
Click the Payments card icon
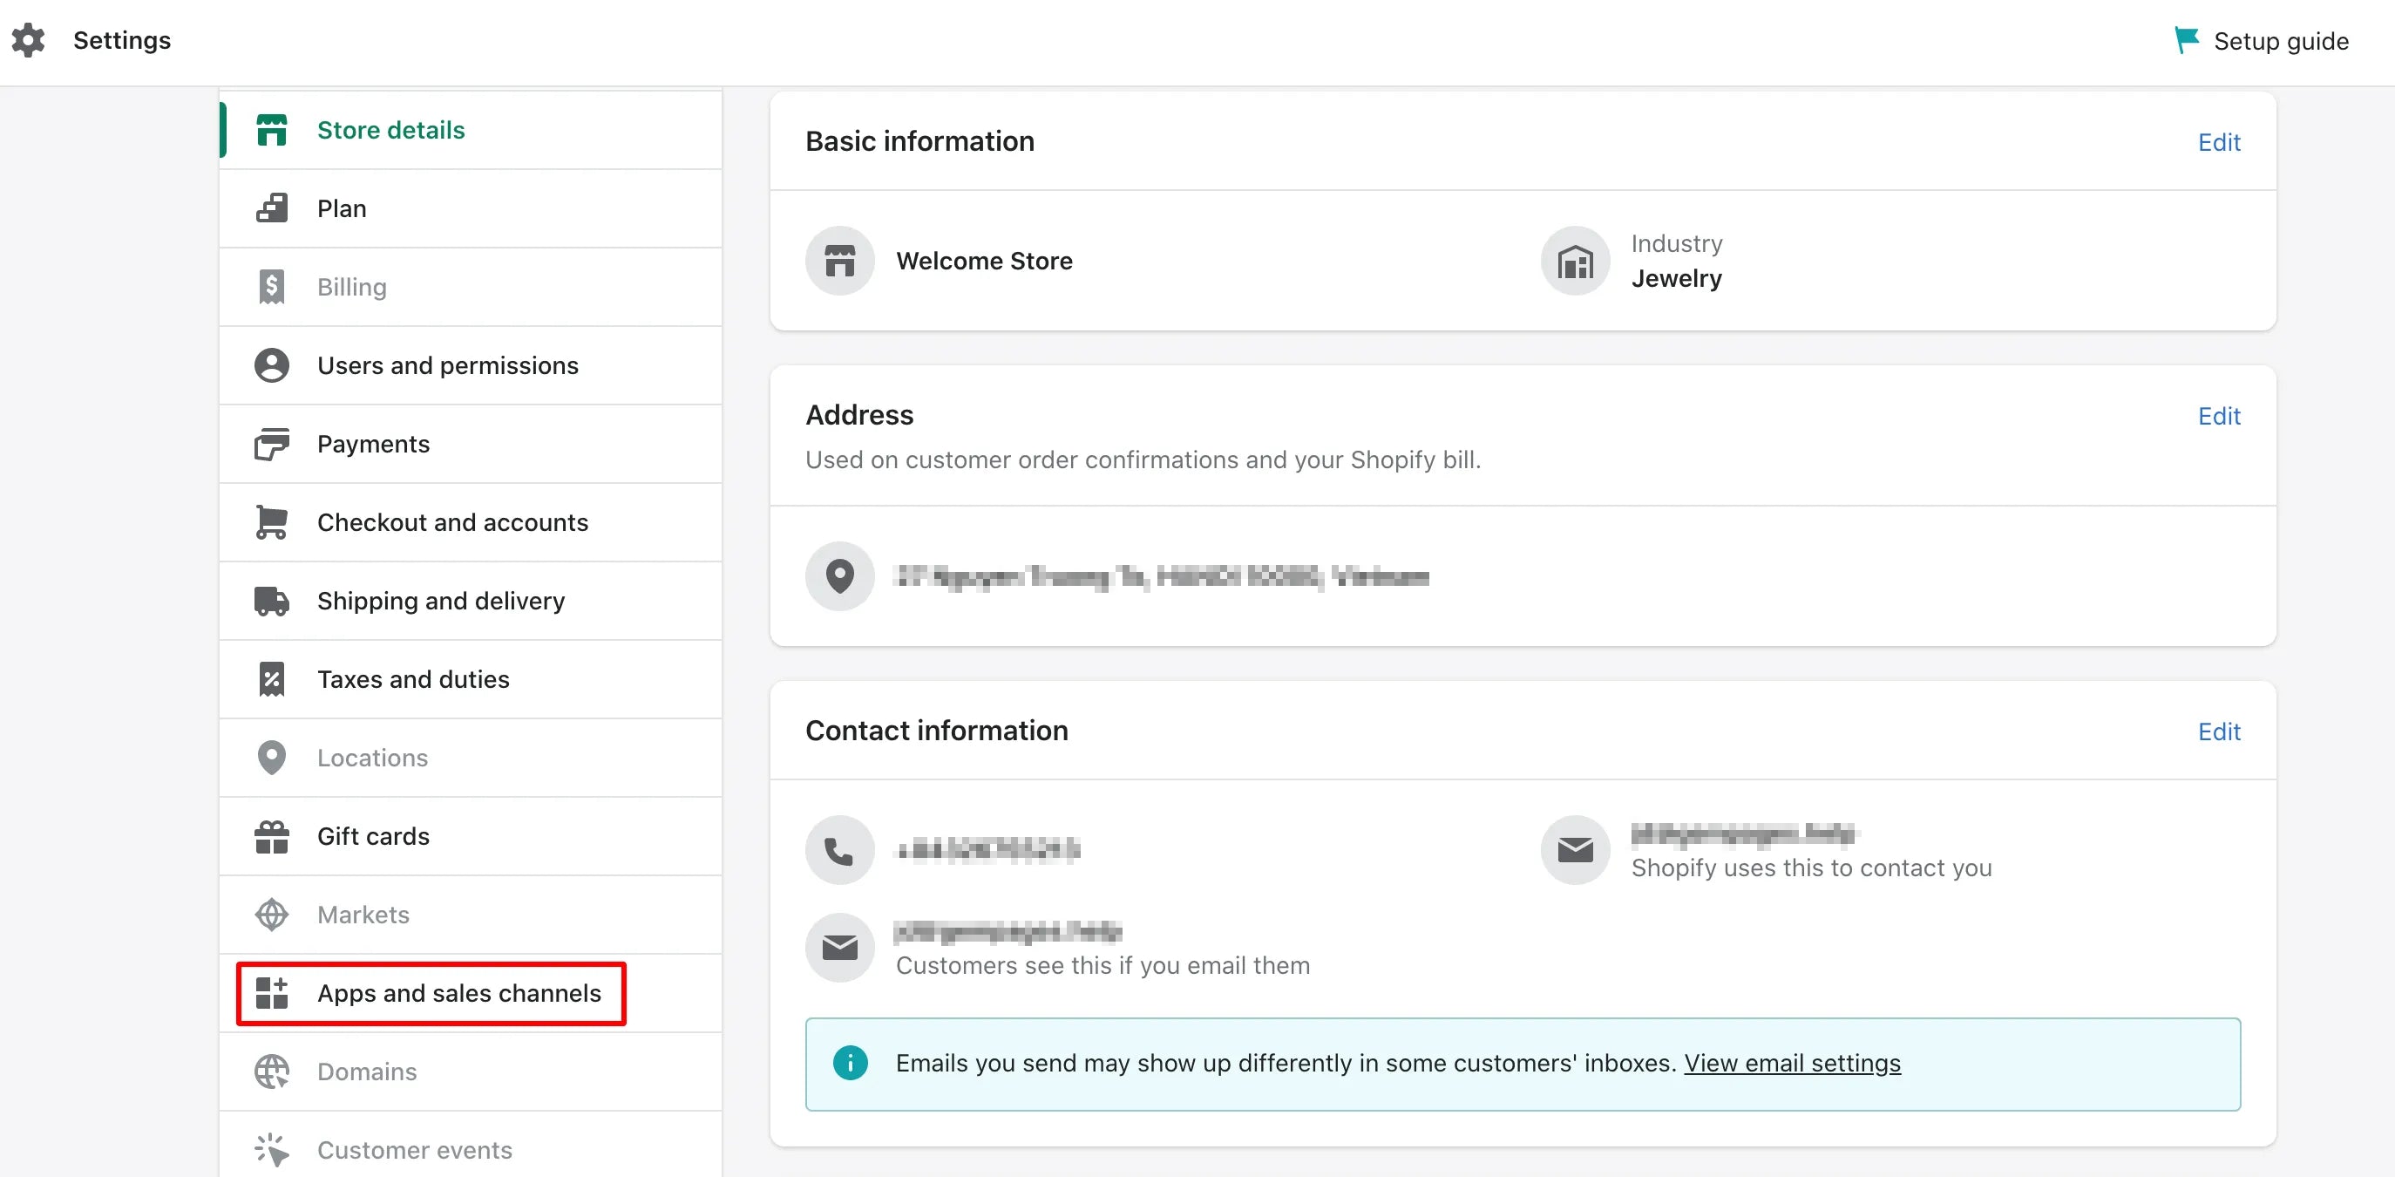coord(271,444)
